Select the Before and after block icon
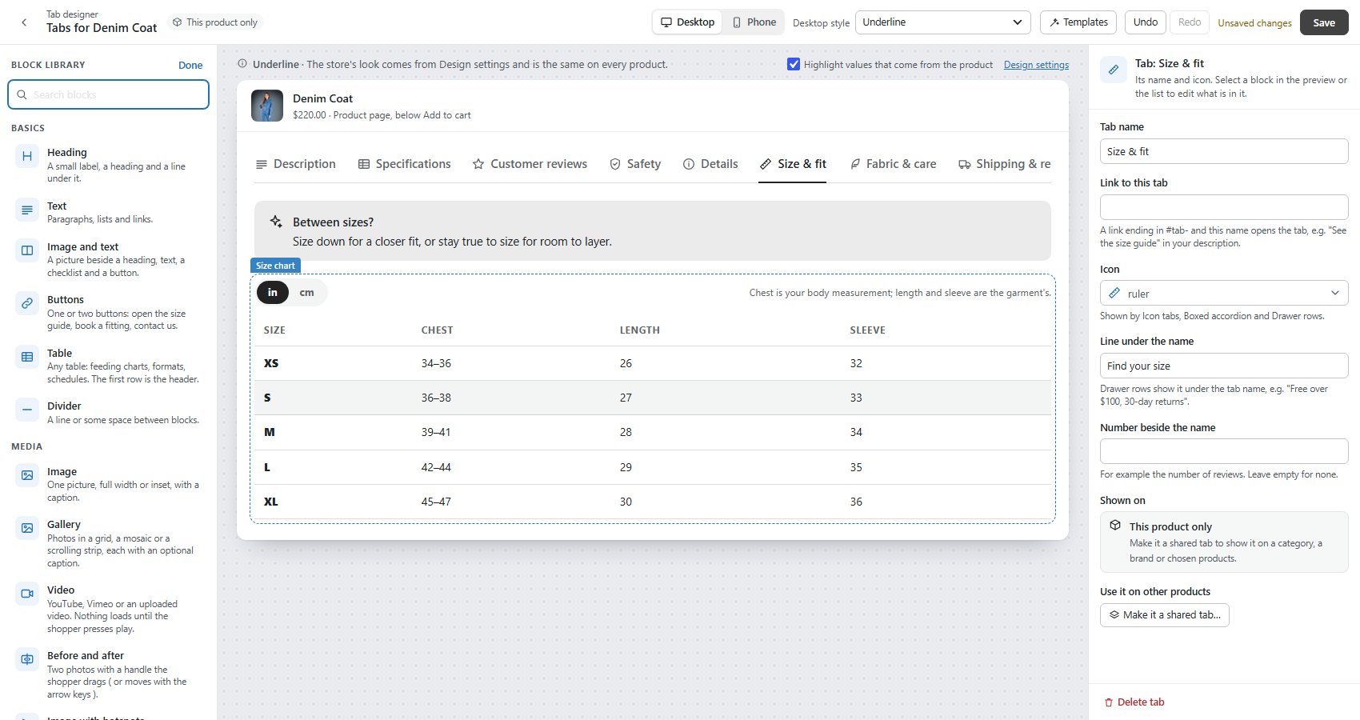Viewport: 1360px width, 720px height. click(x=27, y=659)
